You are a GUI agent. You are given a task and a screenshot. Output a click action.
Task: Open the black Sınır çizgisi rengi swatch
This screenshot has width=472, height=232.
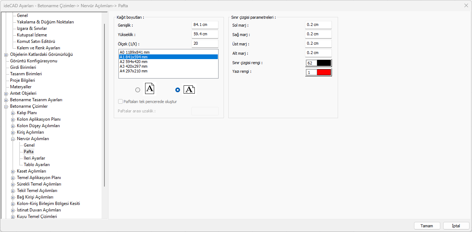pos(323,63)
